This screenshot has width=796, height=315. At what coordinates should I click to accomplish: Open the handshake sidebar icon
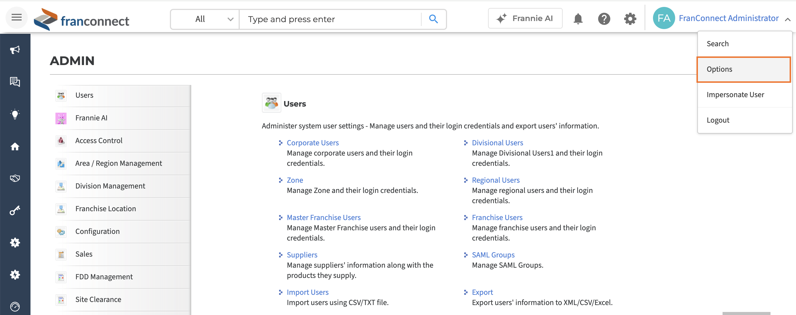click(x=15, y=178)
